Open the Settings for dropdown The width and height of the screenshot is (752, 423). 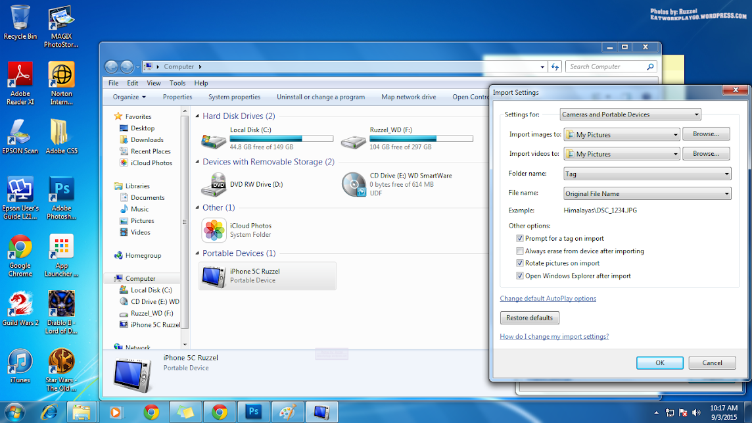[630, 114]
